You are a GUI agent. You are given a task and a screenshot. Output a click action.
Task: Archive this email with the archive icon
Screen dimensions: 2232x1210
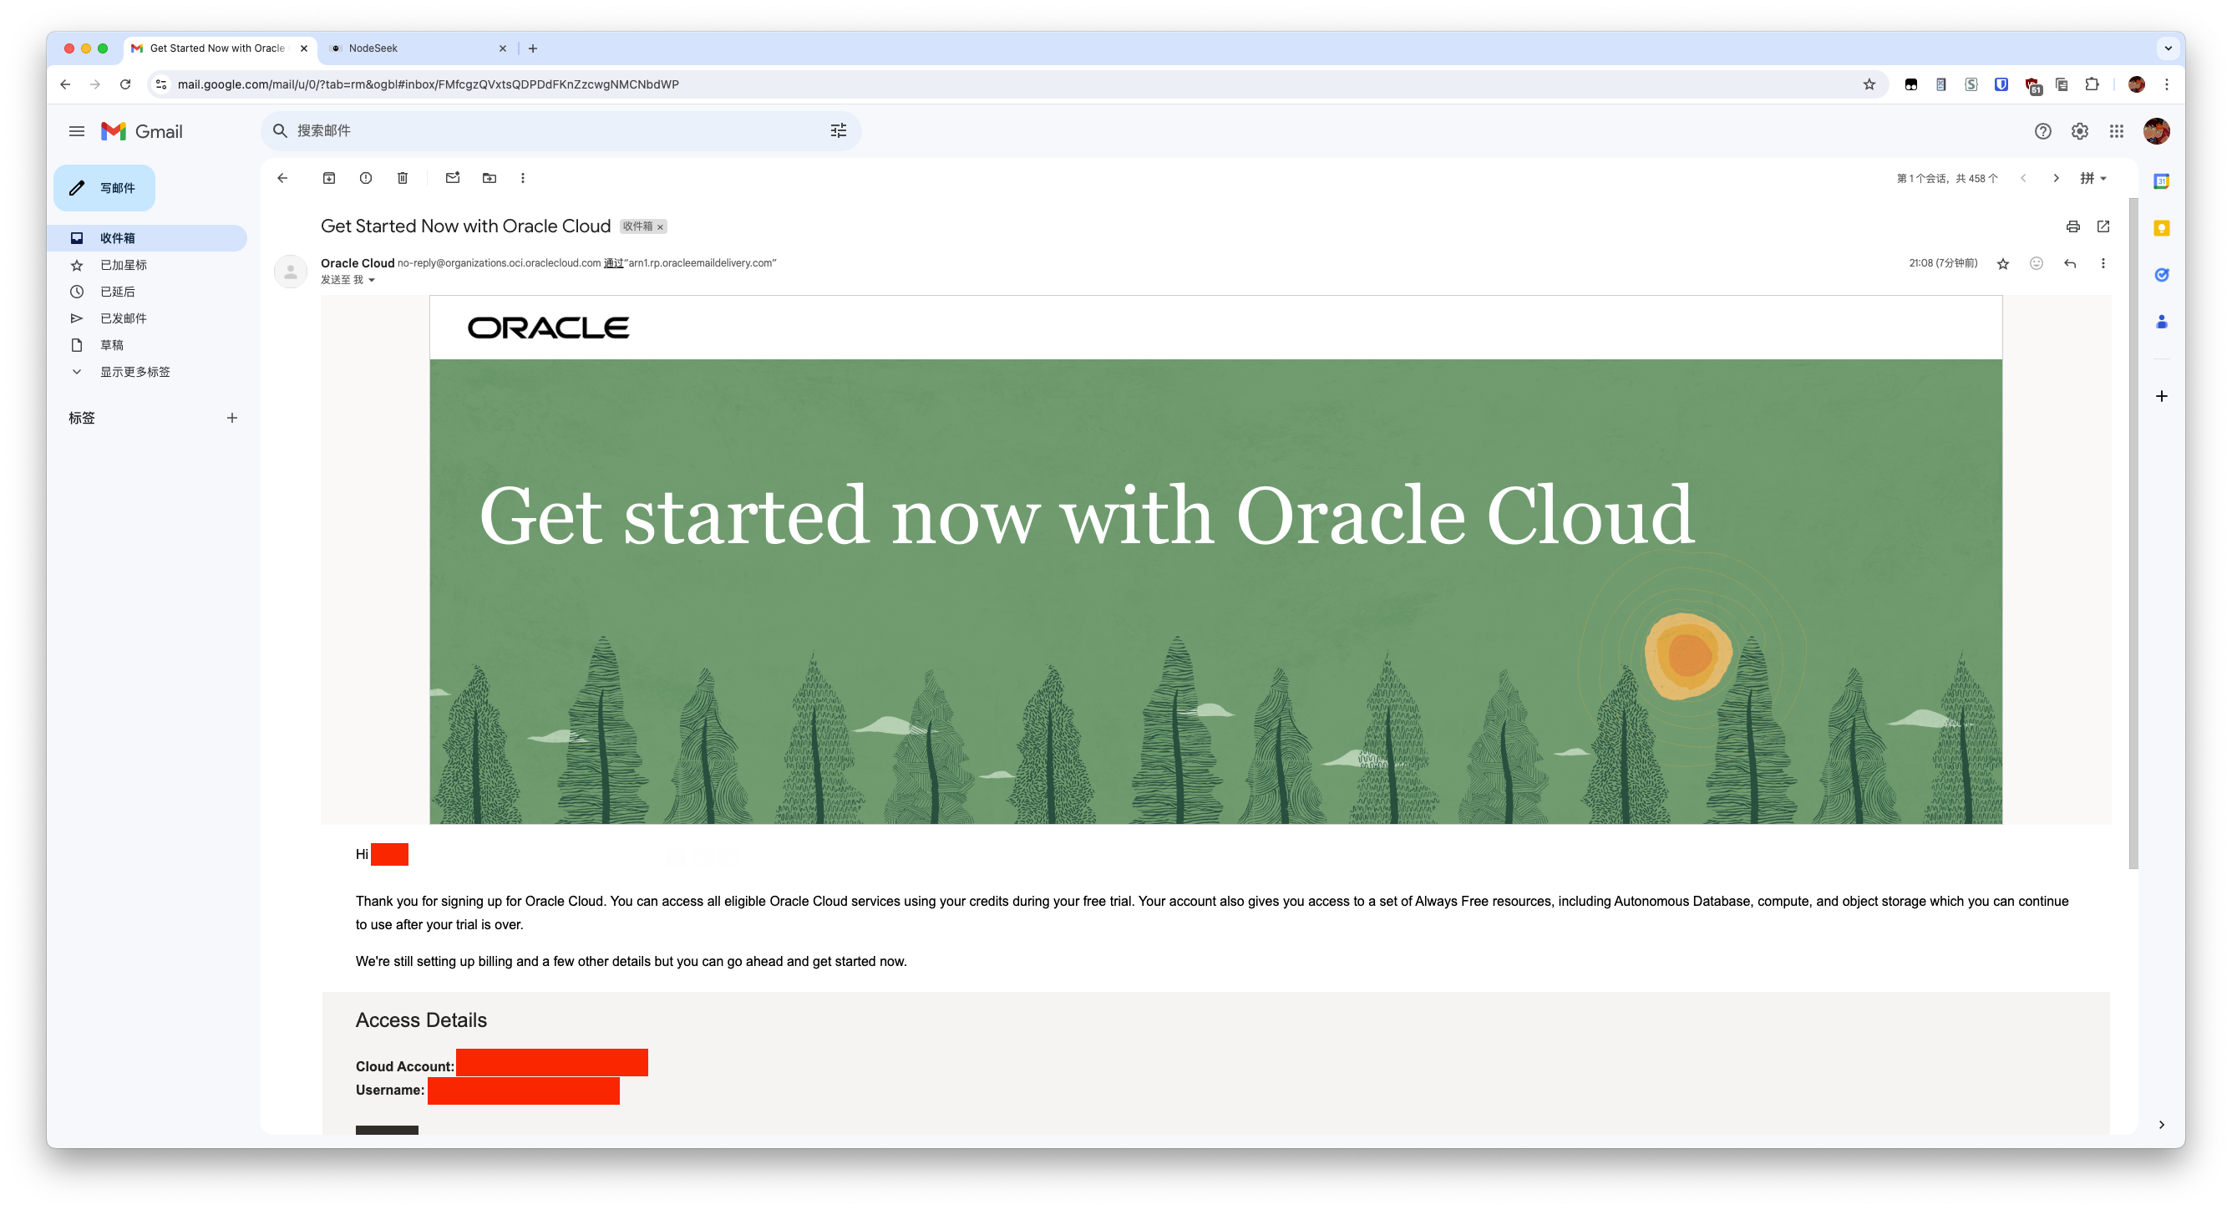tap(329, 179)
